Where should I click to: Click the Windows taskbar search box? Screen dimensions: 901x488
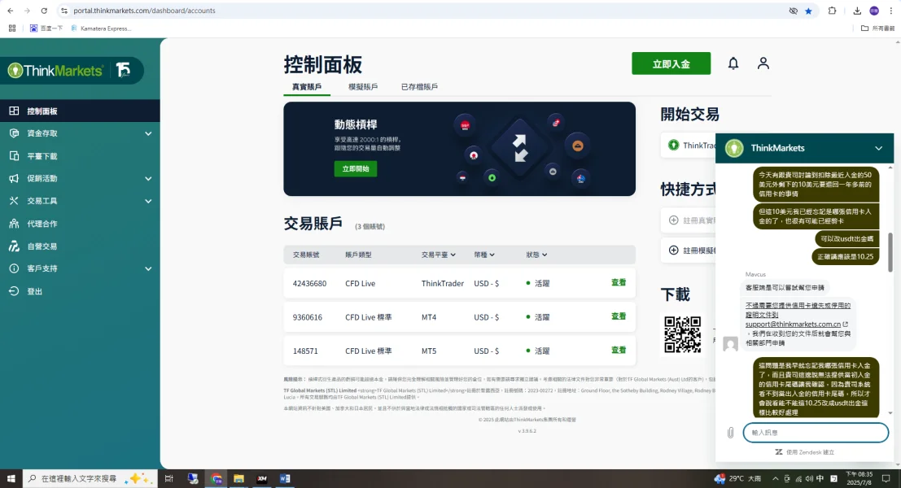click(x=90, y=478)
